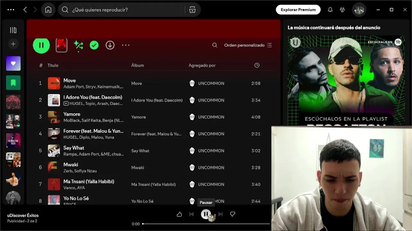Open the Browse icon in the search bar
The width and height of the screenshot is (412, 231).
(192, 10)
